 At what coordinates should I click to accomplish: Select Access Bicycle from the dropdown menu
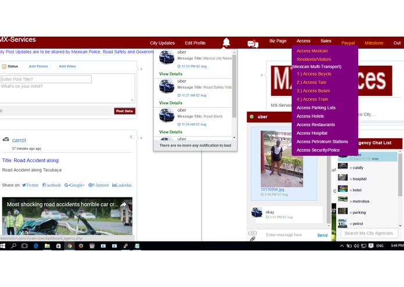[314, 74]
